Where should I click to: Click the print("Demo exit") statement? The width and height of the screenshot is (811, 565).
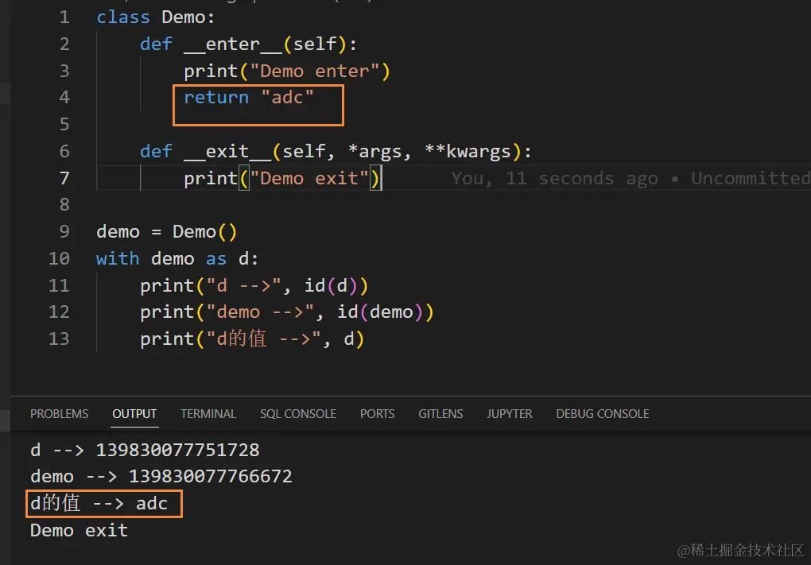tap(282, 178)
